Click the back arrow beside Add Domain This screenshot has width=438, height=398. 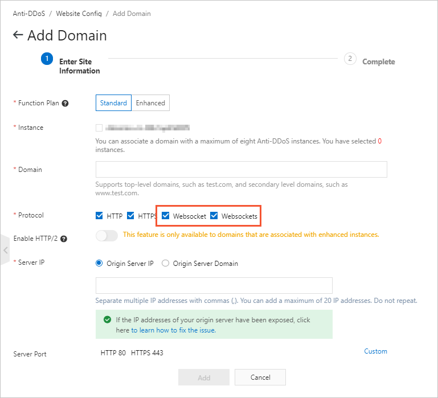click(x=18, y=35)
